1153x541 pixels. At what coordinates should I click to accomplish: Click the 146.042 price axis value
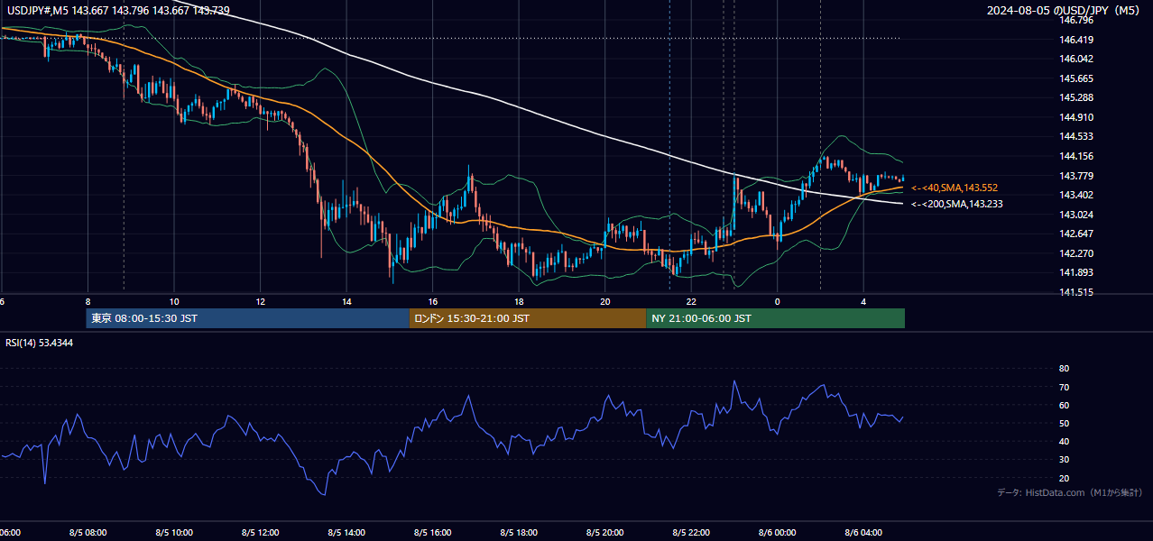click(1075, 59)
